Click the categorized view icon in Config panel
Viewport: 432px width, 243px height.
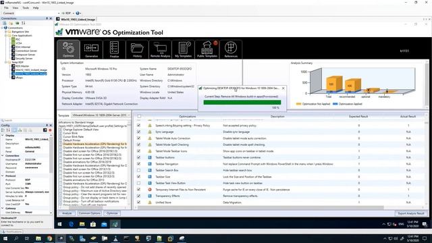3,130
